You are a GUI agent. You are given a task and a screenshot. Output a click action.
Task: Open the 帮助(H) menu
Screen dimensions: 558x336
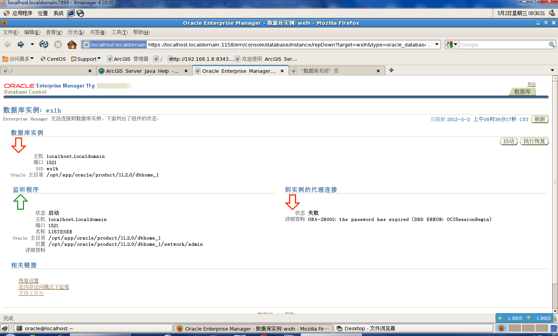point(141,32)
